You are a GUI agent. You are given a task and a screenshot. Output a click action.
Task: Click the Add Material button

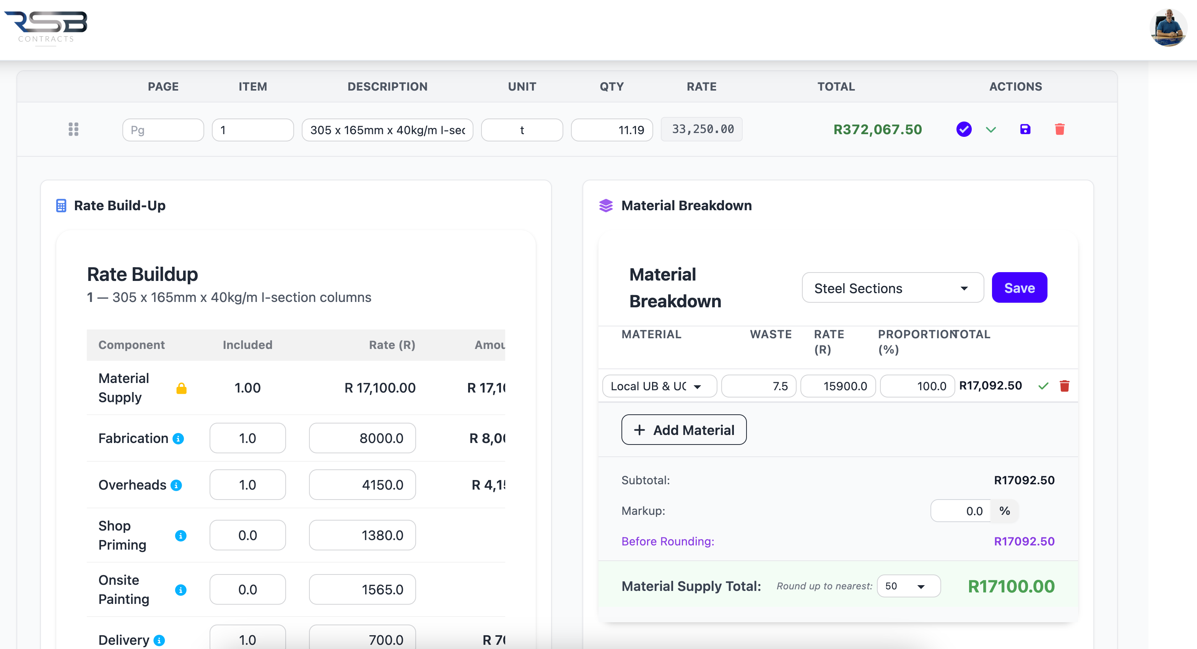(x=683, y=430)
